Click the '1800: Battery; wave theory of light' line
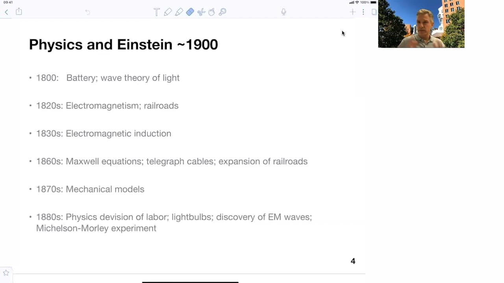This screenshot has height=283, width=504. [x=108, y=78]
